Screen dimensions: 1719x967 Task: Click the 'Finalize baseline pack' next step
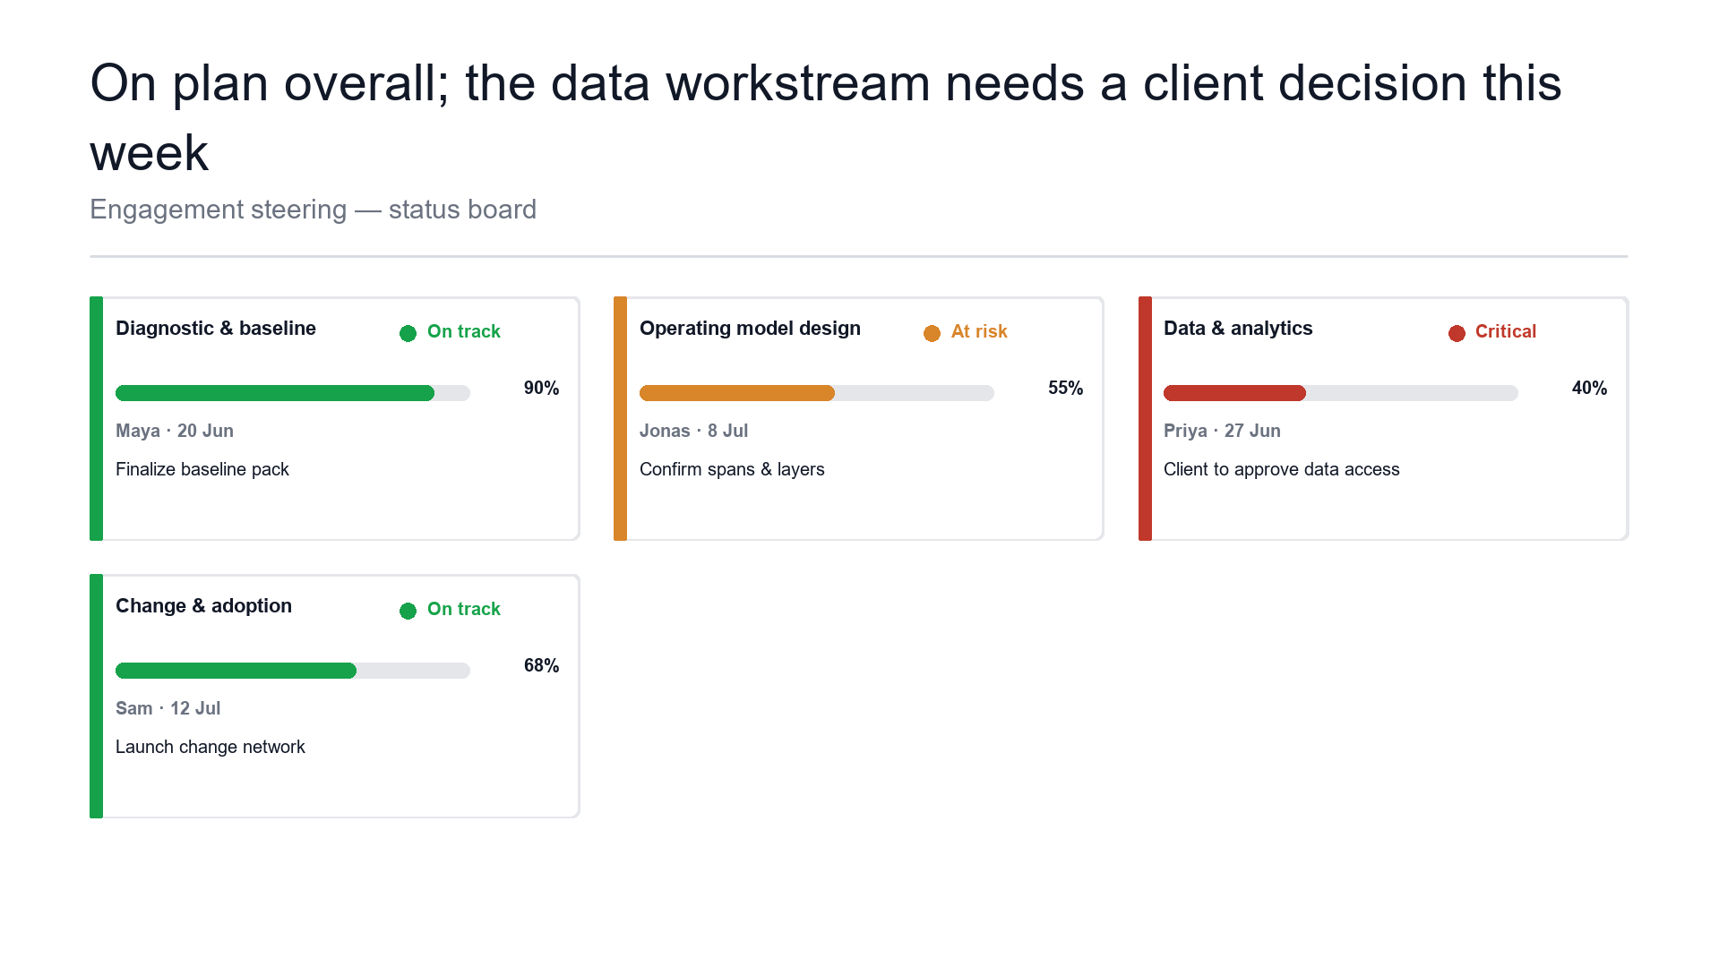(x=202, y=469)
